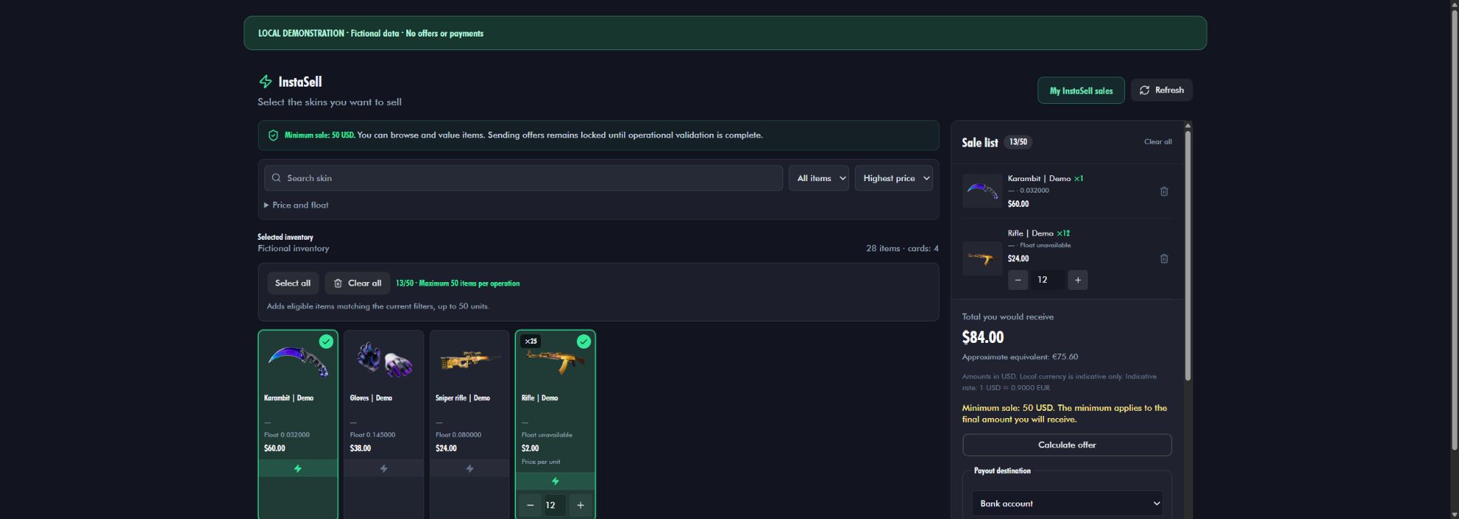Open the Rifle thumbnail in the sale list
The width and height of the screenshot is (1459, 519).
(982, 258)
